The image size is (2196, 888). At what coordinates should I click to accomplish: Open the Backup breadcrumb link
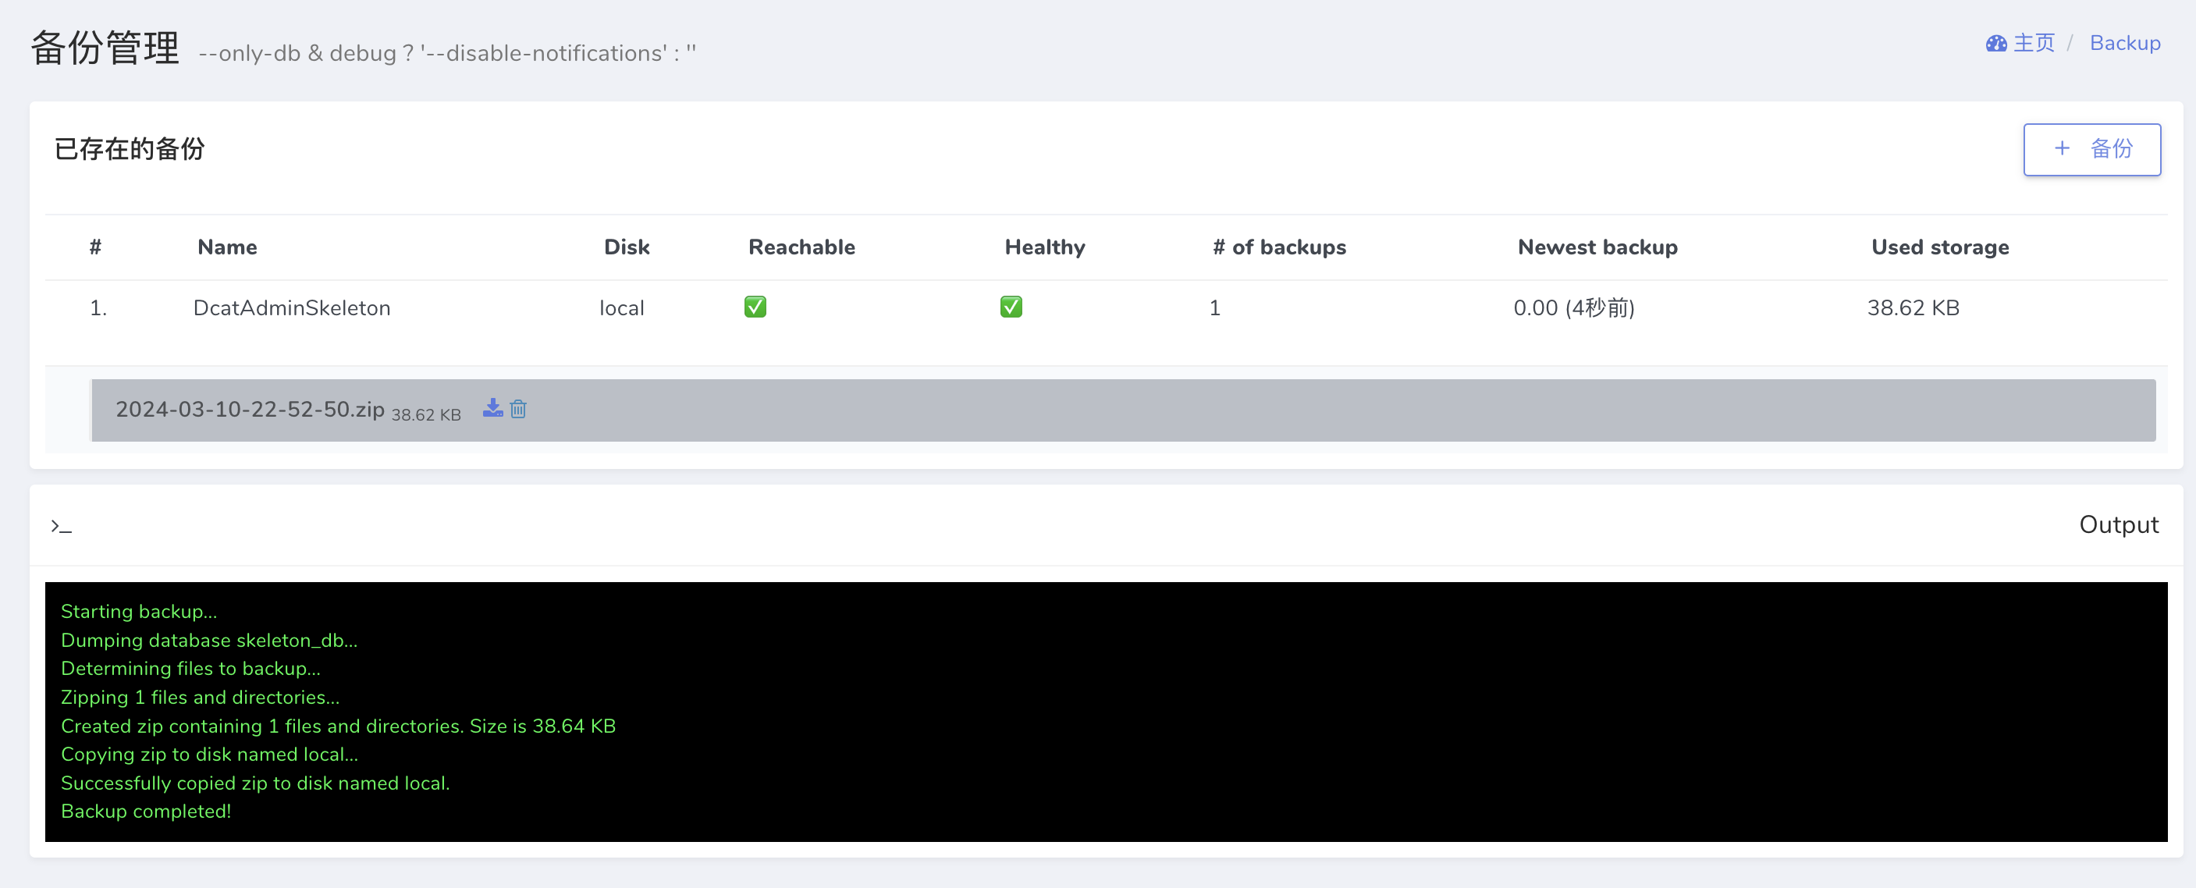point(2124,44)
